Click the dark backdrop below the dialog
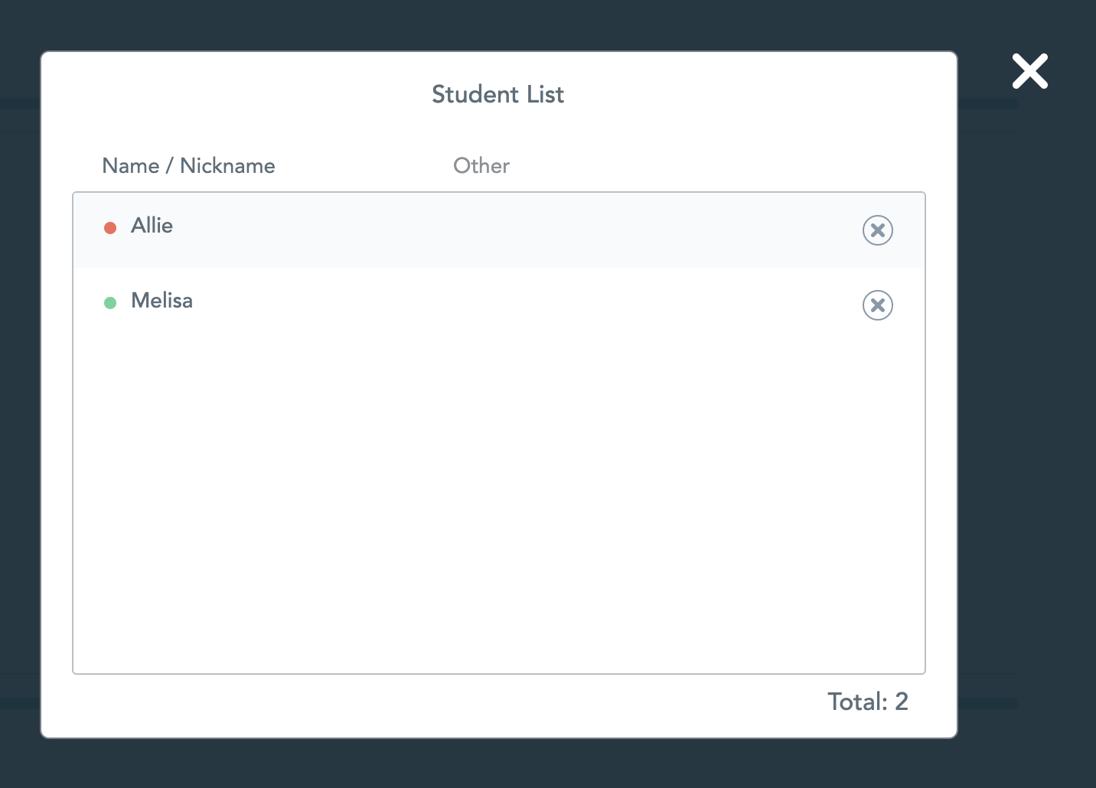 point(497,764)
